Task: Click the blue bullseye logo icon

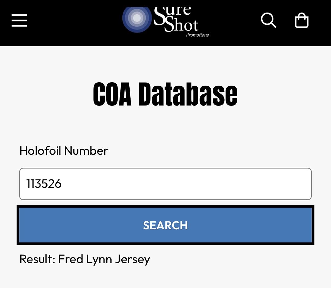Action: pos(137,18)
